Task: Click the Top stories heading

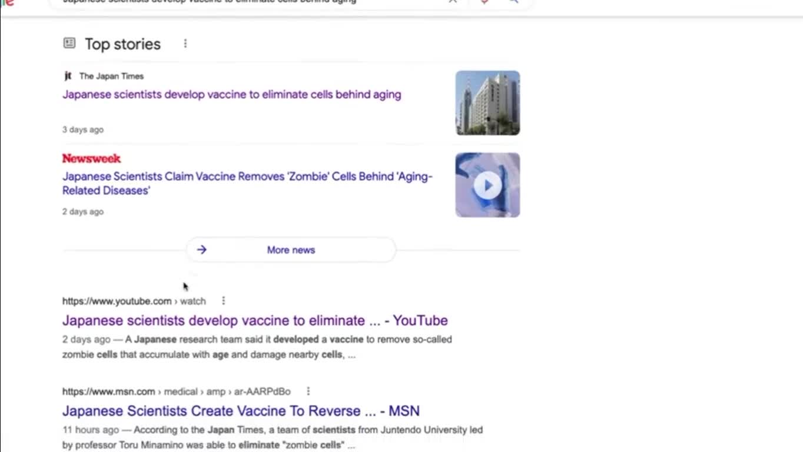Action: click(122, 44)
